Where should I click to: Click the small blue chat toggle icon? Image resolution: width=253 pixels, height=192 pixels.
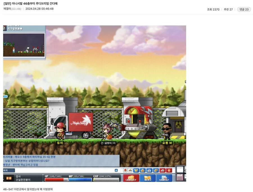click(x=116, y=170)
